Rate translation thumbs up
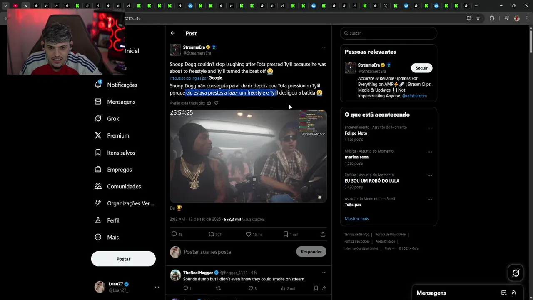533x300 pixels. click(x=209, y=103)
